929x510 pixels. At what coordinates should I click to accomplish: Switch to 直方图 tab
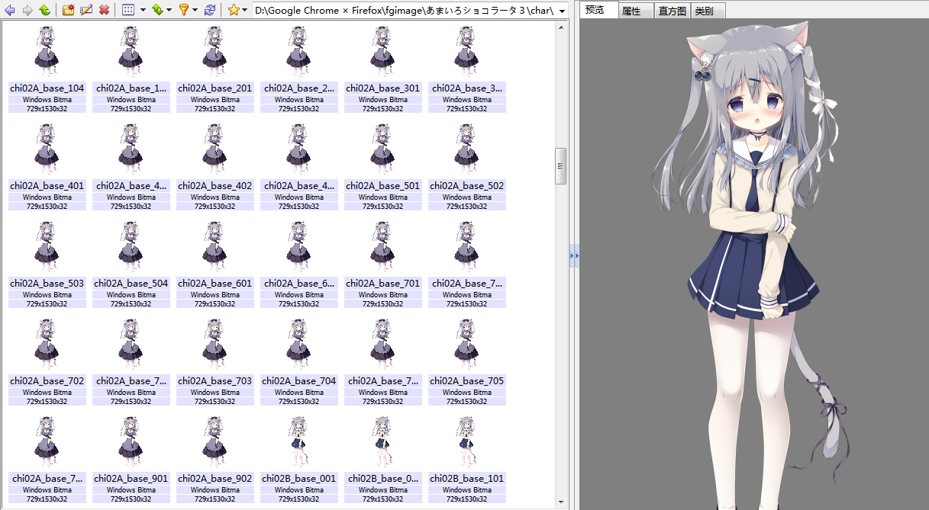pos(673,11)
